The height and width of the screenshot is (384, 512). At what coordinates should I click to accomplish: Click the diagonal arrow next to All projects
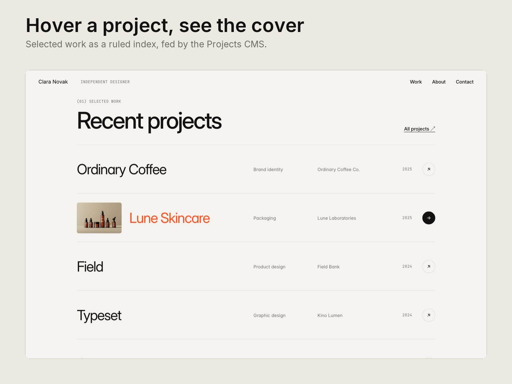click(x=433, y=129)
